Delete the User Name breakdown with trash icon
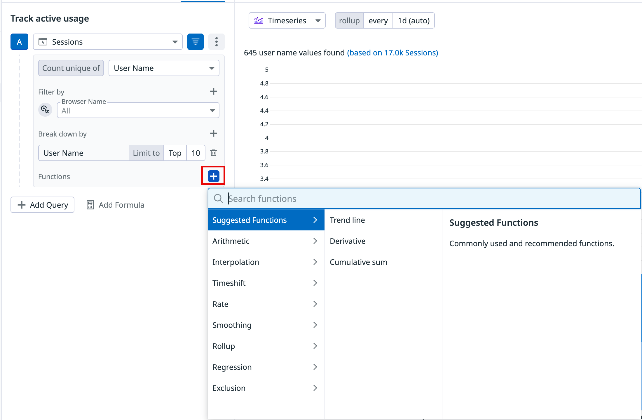Viewport: 642px width, 420px height. 214,153
